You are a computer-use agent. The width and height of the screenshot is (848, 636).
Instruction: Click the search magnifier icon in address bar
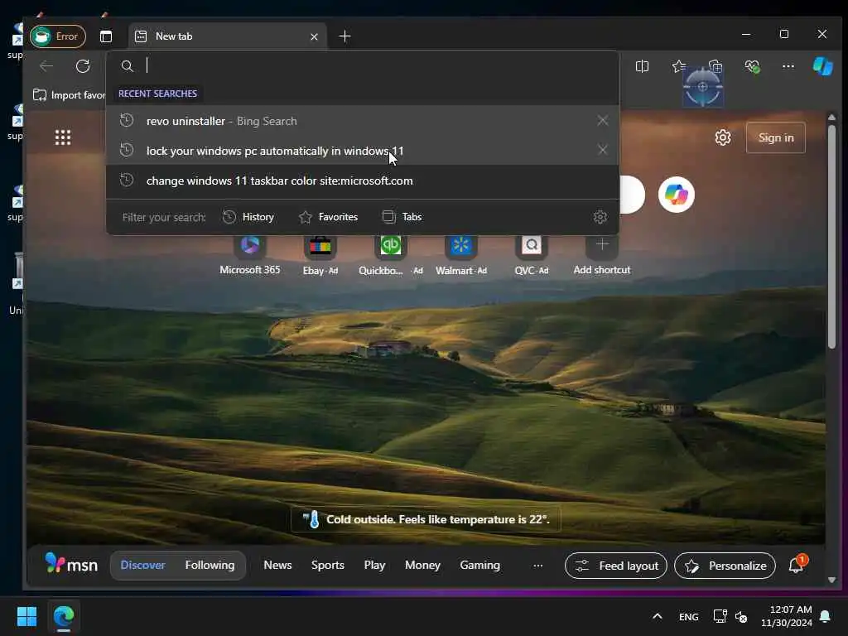(127, 66)
